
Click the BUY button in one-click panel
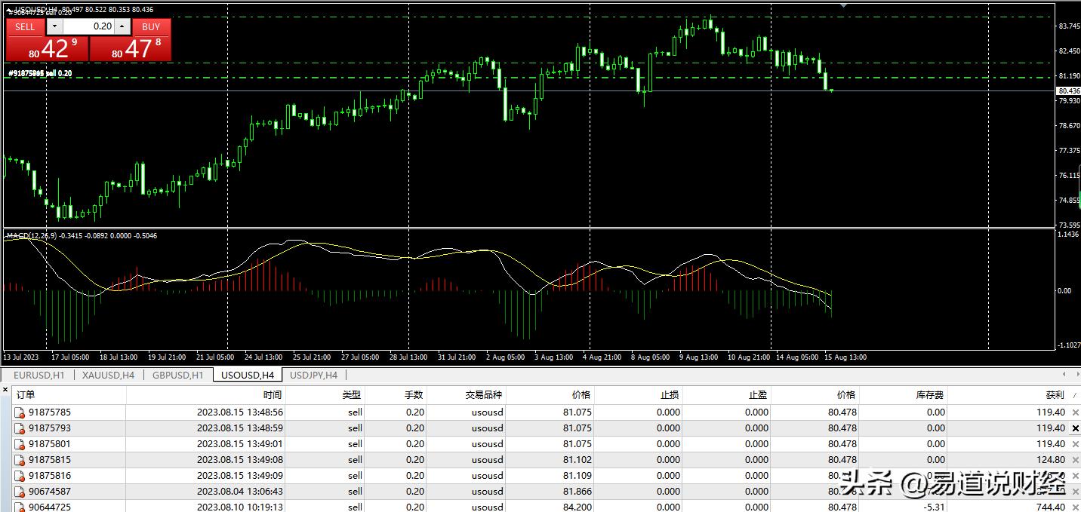[x=151, y=26]
